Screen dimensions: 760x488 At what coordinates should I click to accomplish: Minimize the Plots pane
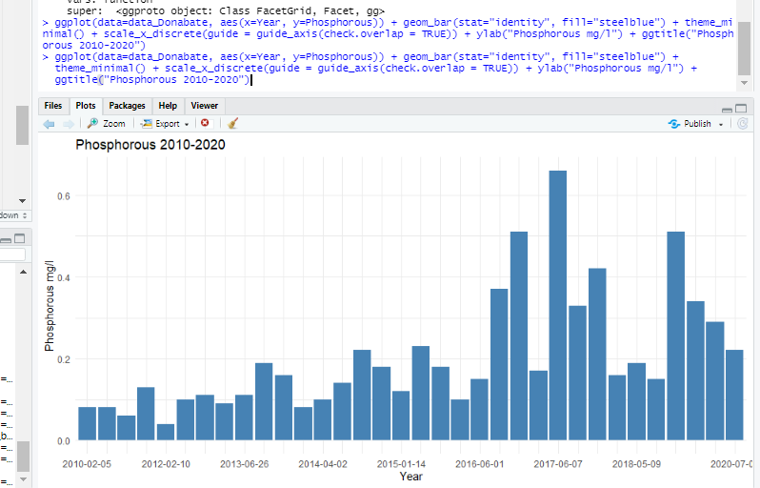coord(728,108)
